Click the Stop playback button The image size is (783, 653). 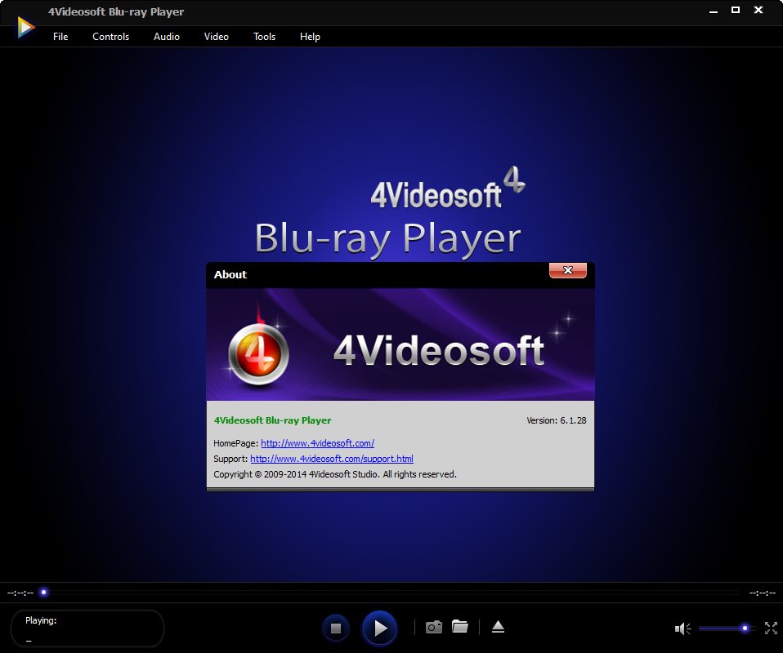(x=336, y=628)
